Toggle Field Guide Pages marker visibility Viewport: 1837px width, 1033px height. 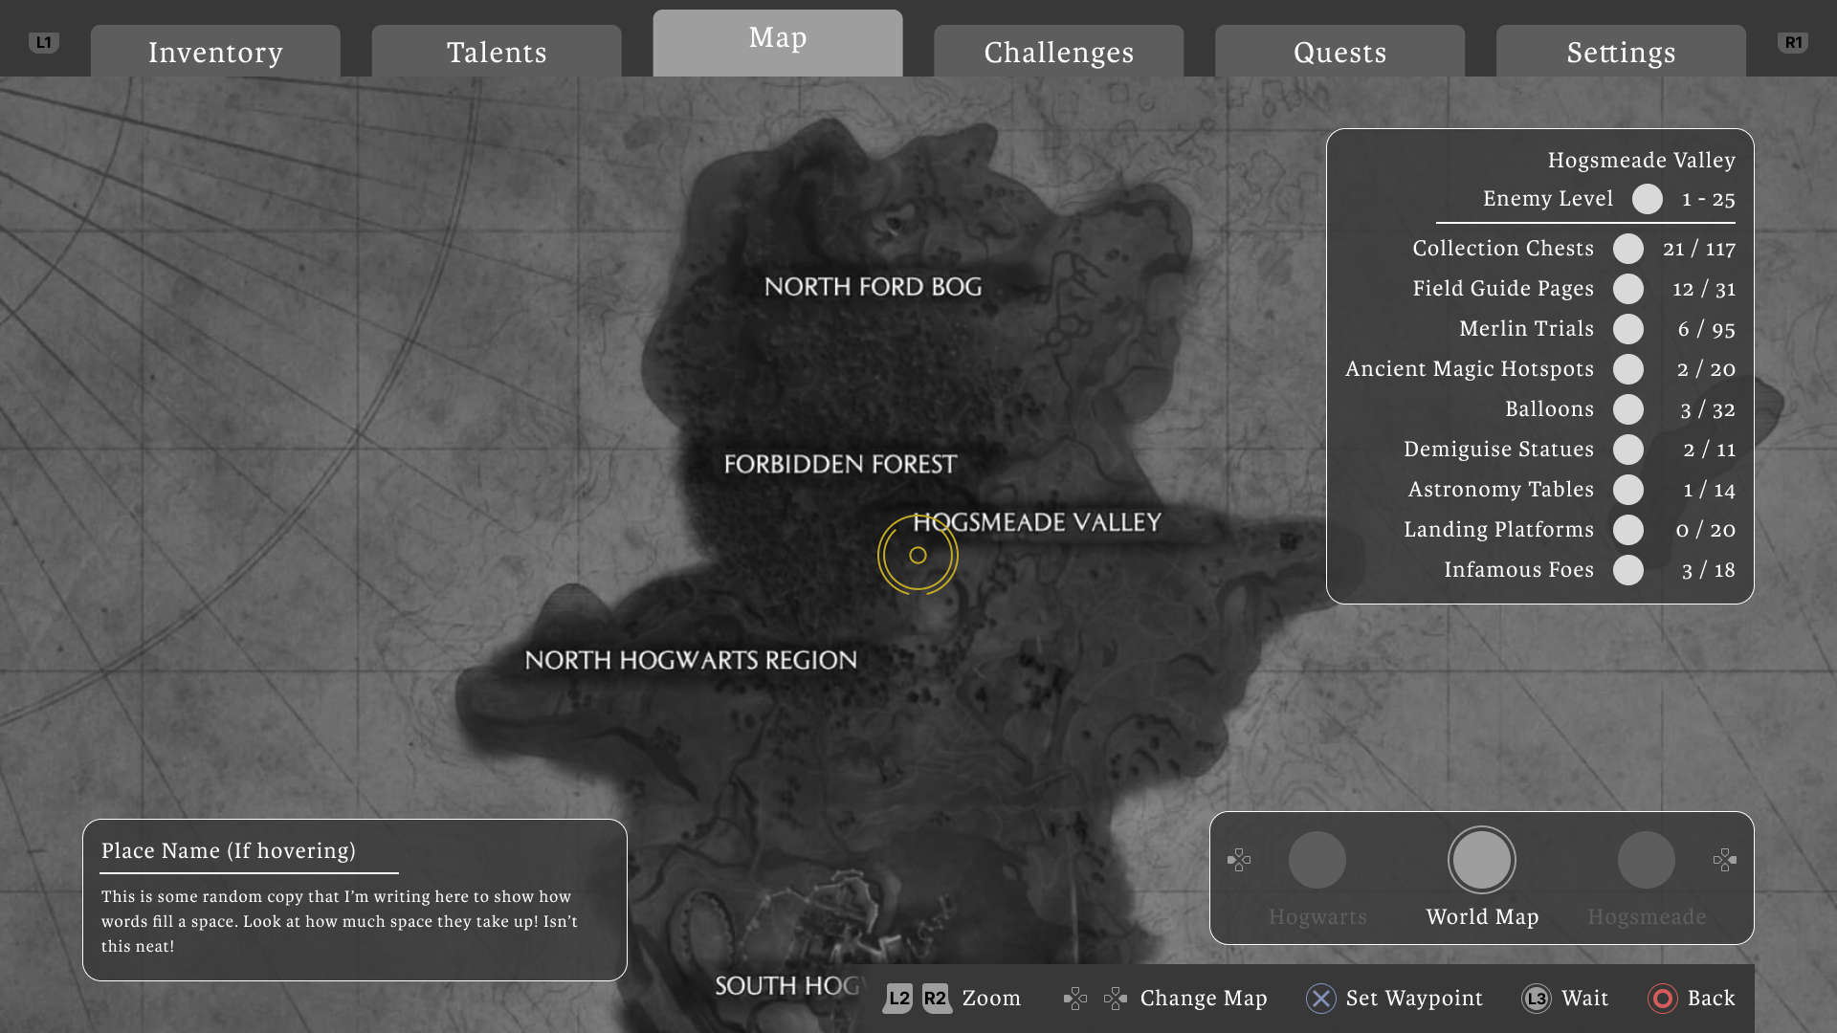click(x=1628, y=289)
